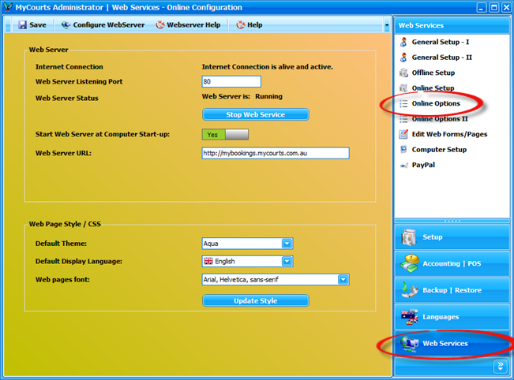This screenshot has height=380, width=514.
Task: Open the PayPal settings entry
Action: [x=422, y=165]
